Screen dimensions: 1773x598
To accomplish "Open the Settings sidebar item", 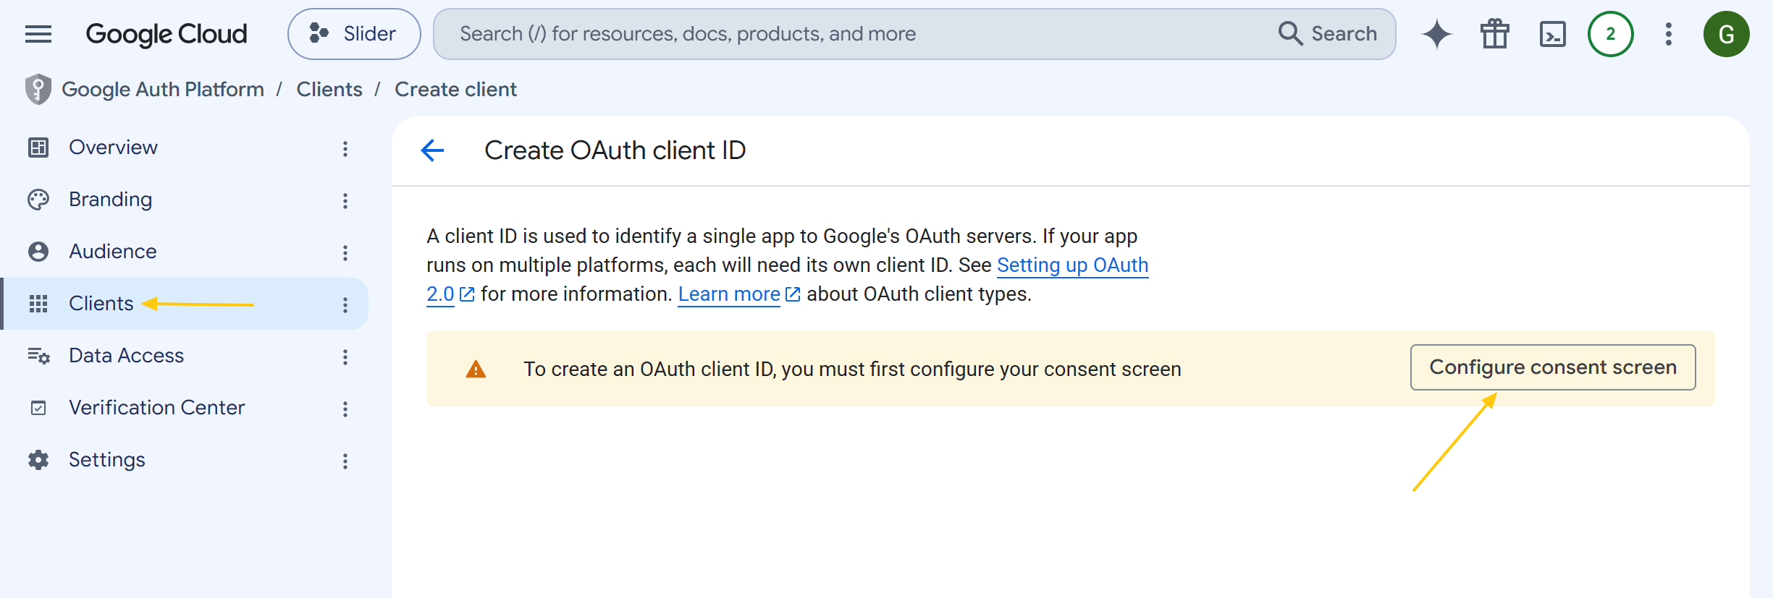I will (184, 460).
